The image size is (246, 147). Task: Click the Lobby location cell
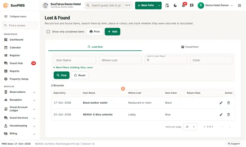coord(132,115)
